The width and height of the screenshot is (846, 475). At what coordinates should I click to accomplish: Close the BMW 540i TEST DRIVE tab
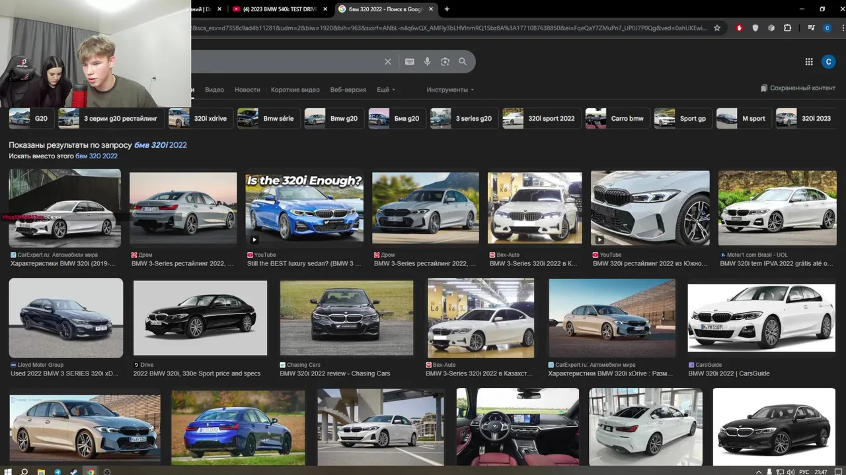325,9
